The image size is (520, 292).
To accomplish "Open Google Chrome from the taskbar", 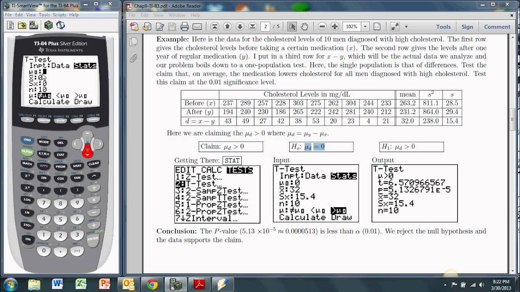I will click(x=152, y=283).
